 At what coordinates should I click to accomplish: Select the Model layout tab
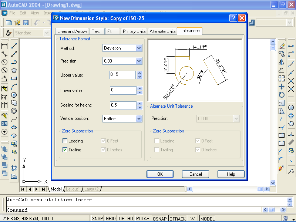[56, 189]
